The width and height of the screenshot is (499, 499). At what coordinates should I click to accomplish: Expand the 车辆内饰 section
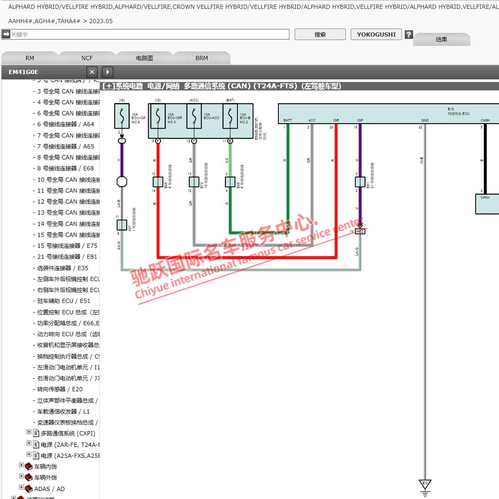tap(21, 465)
